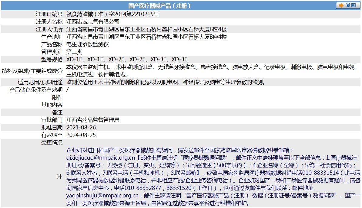The width and height of the screenshot is (362, 208).
Task: Select the page title 国产医疗器械产品（注册）
Action: [x=159, y=6]
